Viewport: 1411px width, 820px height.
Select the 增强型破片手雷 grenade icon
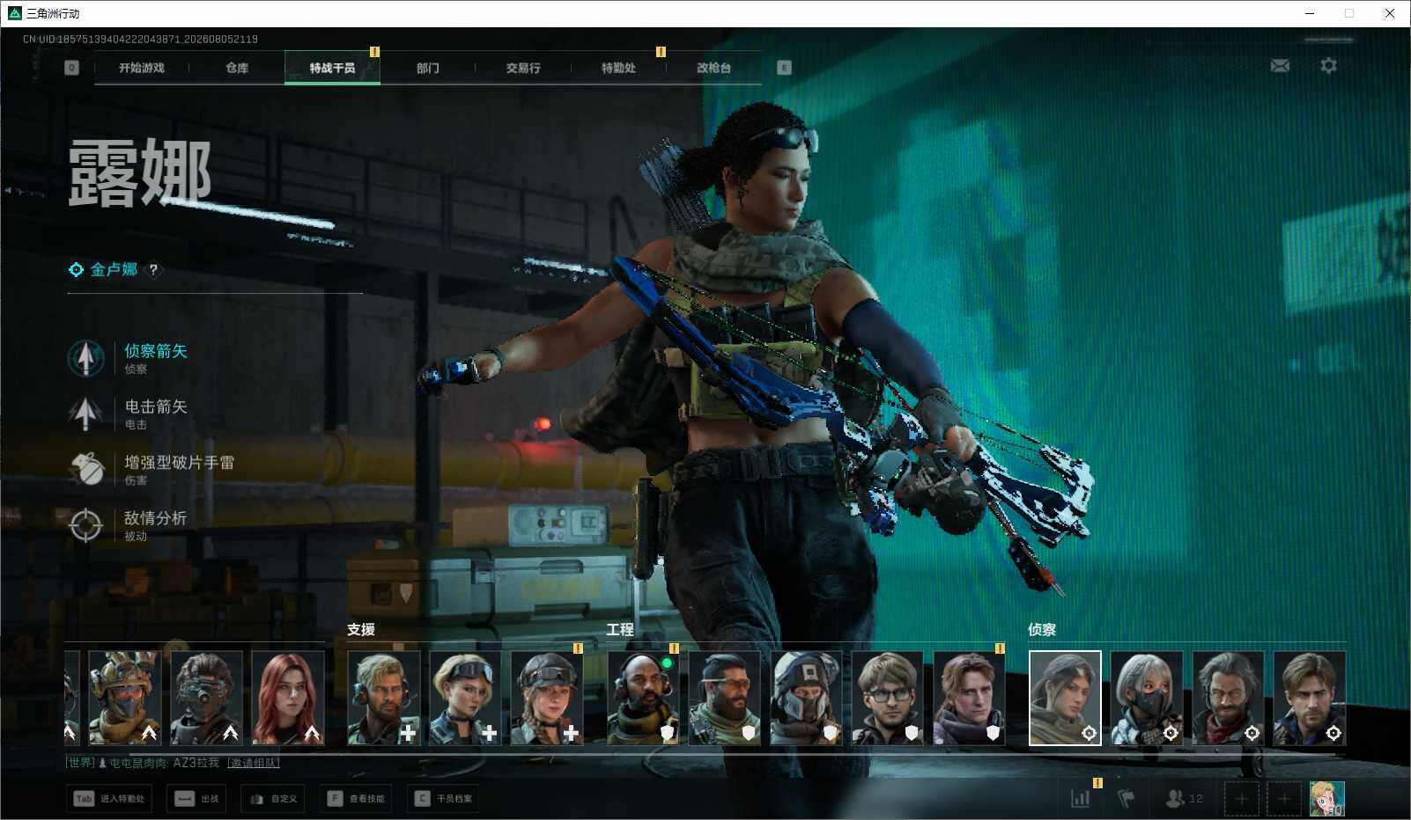(x=85, y=469)
